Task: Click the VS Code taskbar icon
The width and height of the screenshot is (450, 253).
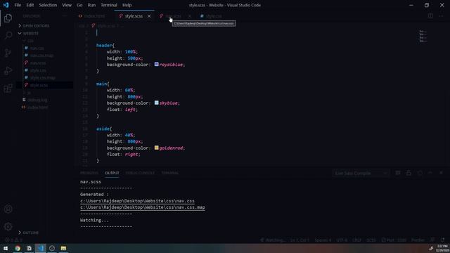Action: 41,248
